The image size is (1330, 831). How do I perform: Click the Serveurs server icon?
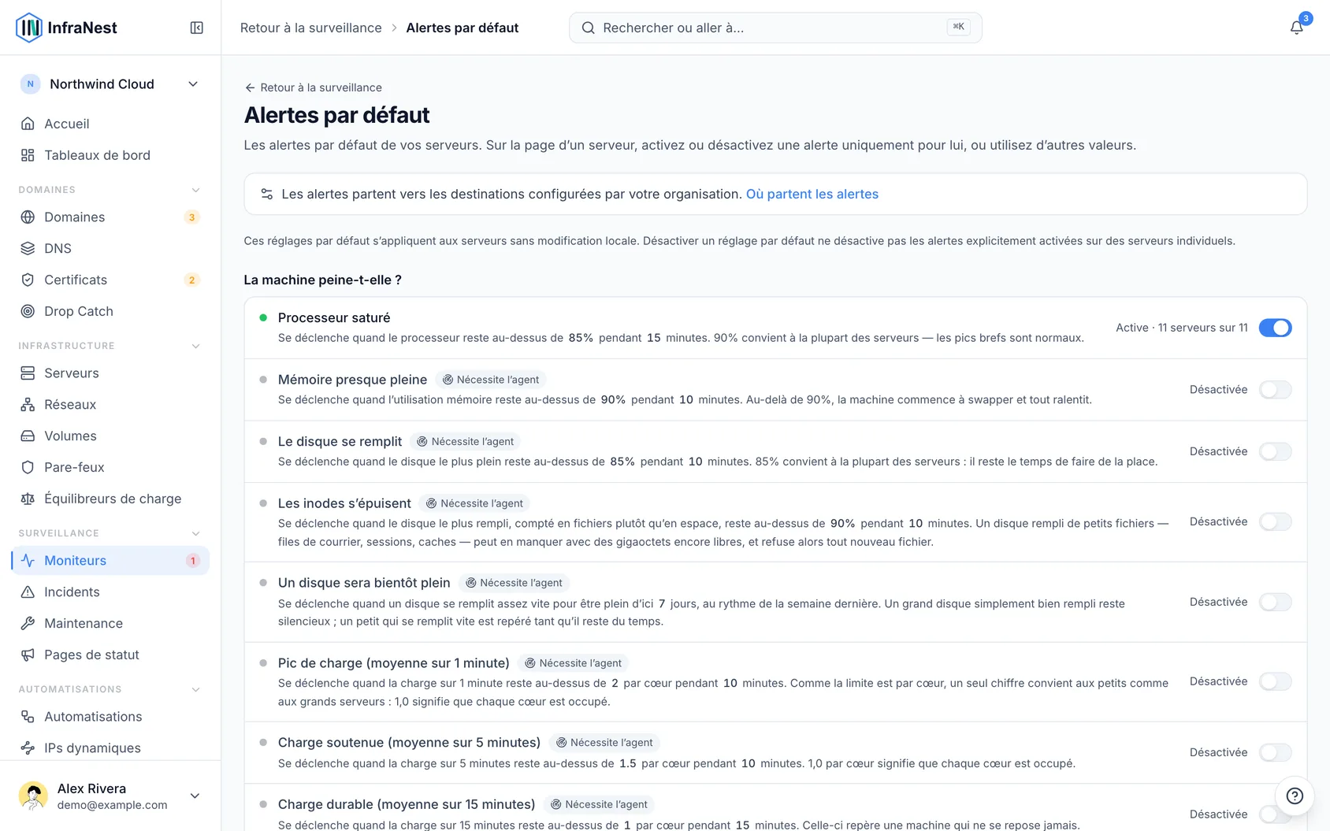28,373
